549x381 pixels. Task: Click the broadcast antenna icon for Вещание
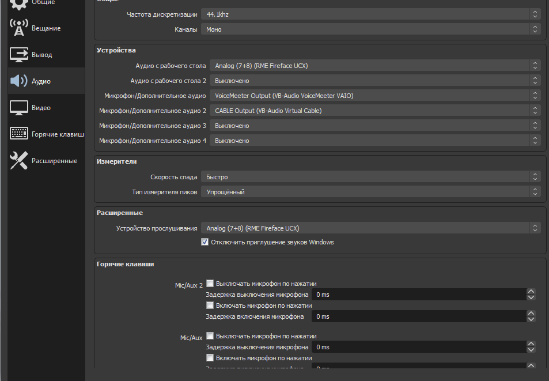coord(19,28)
